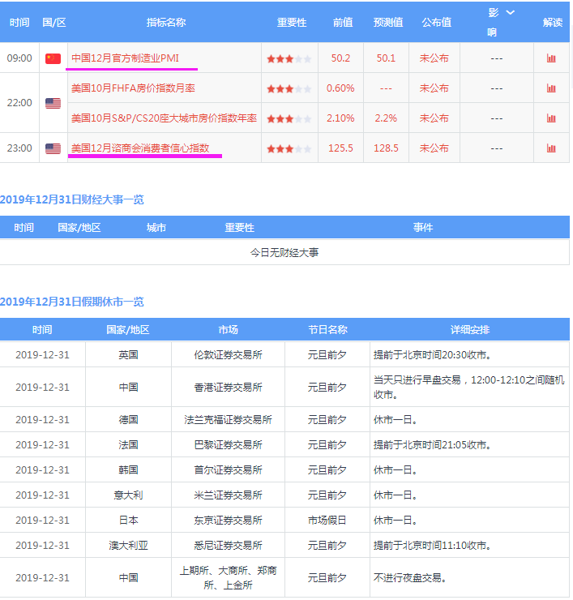The width and height of the screenshot is (573, 600).
Task: Click the 解读 column header
Action: coord(553,22)
